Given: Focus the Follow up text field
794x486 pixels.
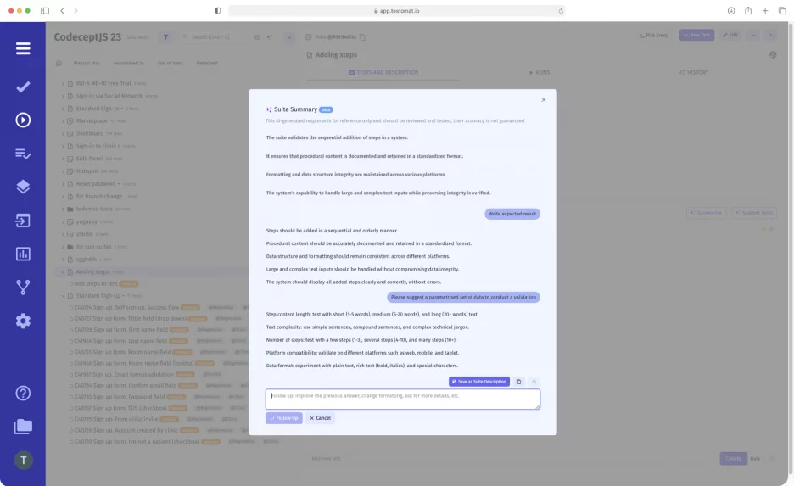Looking at the screenshot, I should tap(403, 399).
